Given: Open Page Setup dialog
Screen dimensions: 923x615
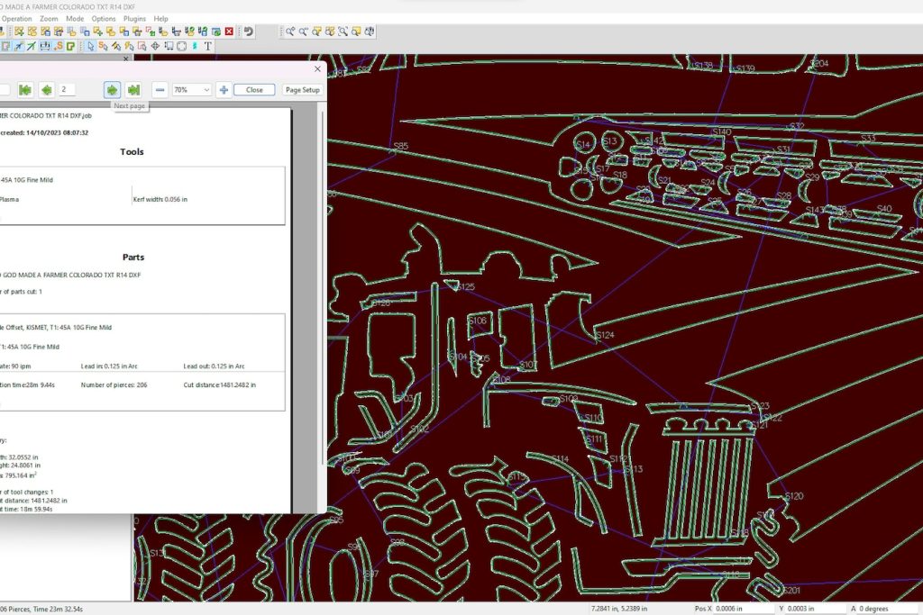Looking at the screenshot, I should 302,90.
